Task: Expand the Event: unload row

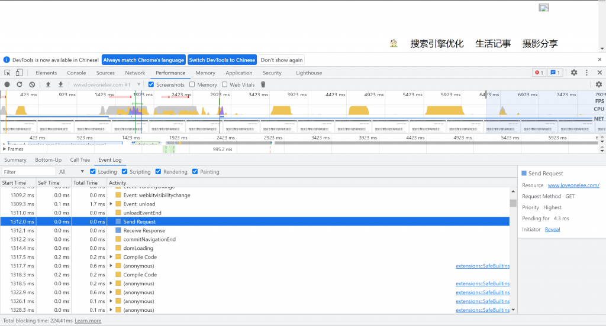Action: (111, 204)
